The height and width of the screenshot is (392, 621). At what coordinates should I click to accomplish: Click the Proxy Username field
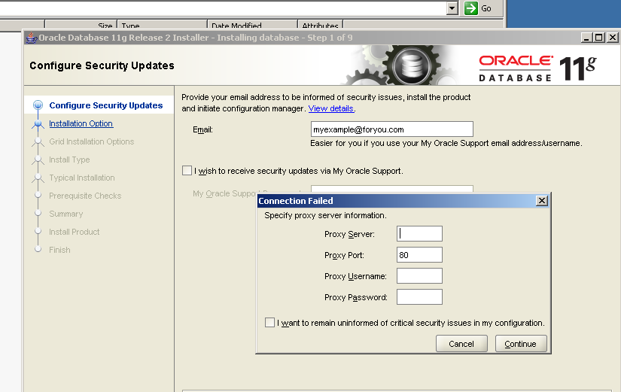(x=419, y=275)
